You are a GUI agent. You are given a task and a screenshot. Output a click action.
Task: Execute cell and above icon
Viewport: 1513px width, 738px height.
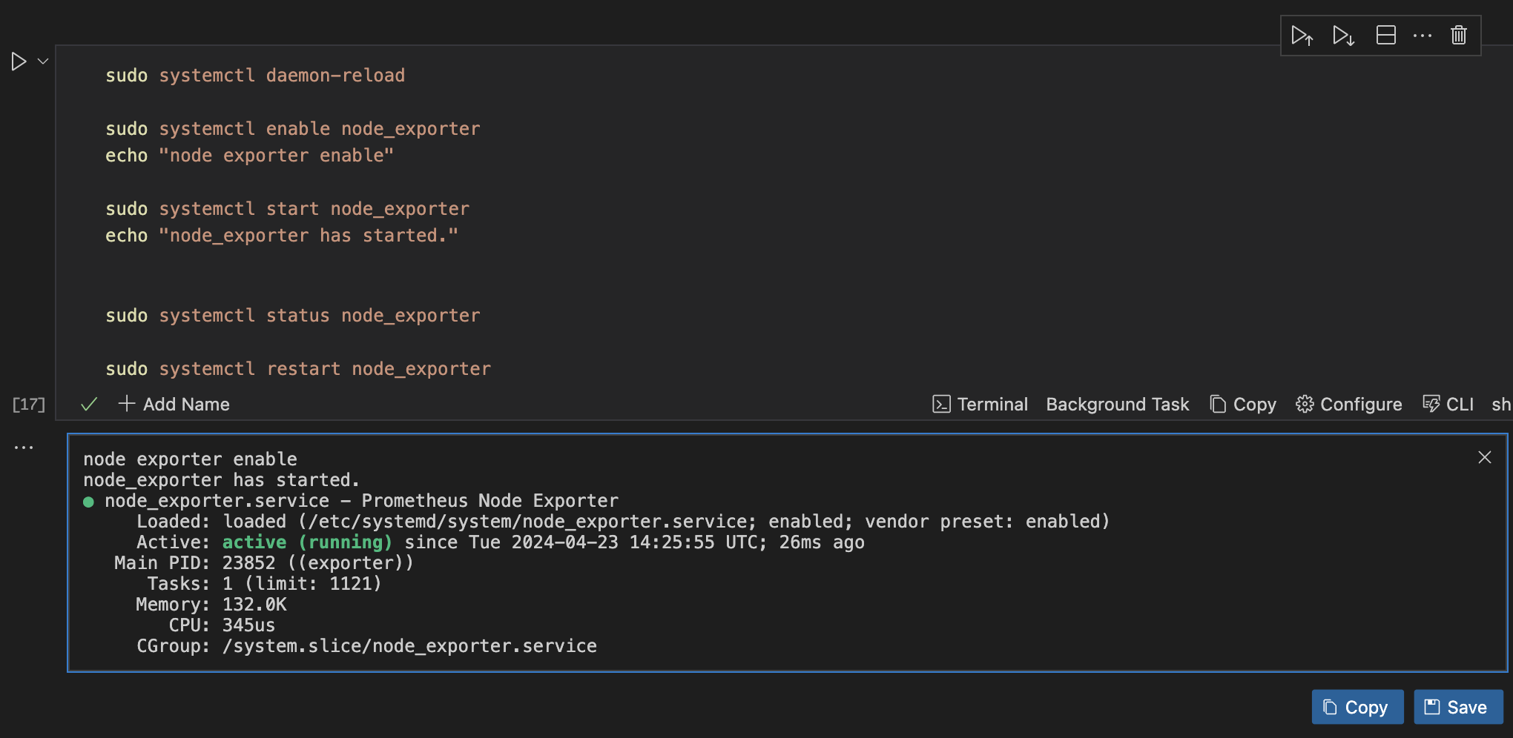coord(1302,36)
